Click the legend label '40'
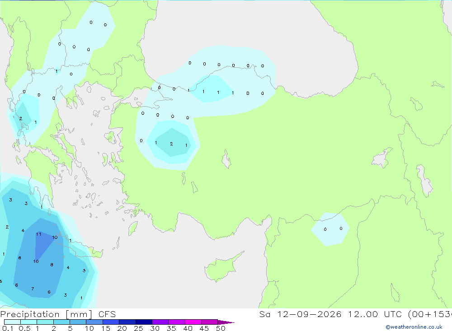Viewport: 452px width, 331px height. (188, 328)
